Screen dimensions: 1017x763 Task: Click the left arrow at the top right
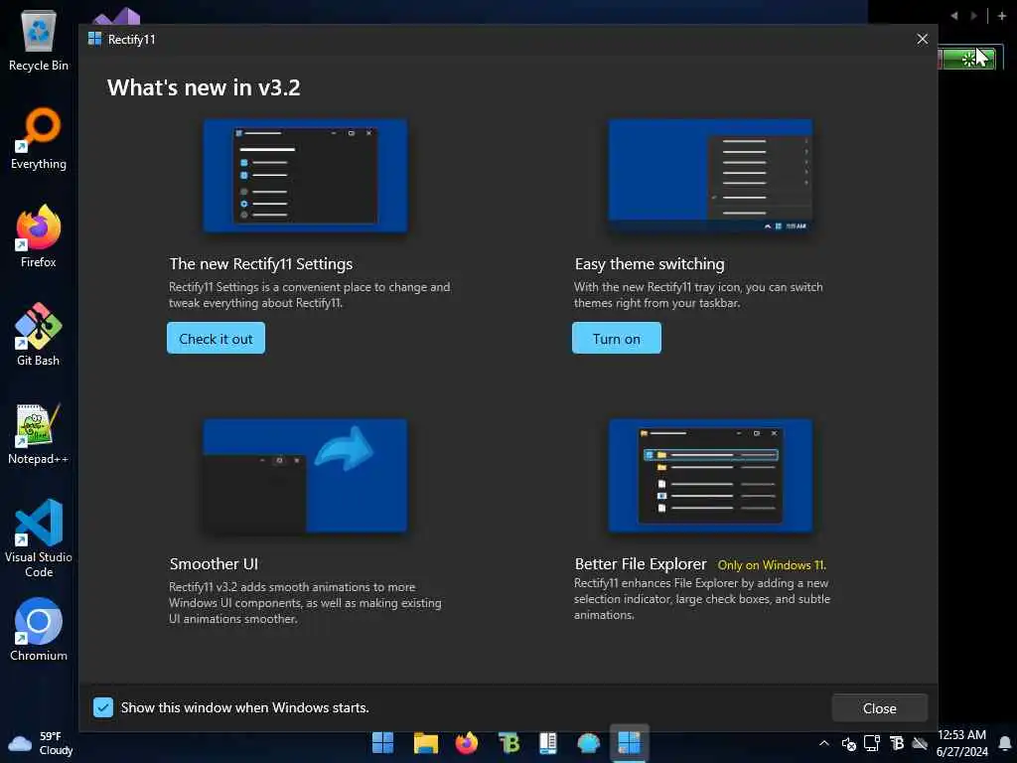pos(954,16)
